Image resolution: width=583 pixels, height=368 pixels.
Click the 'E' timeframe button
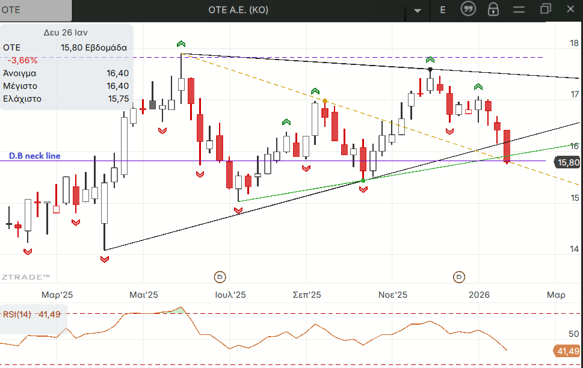(x=443, y=10)
